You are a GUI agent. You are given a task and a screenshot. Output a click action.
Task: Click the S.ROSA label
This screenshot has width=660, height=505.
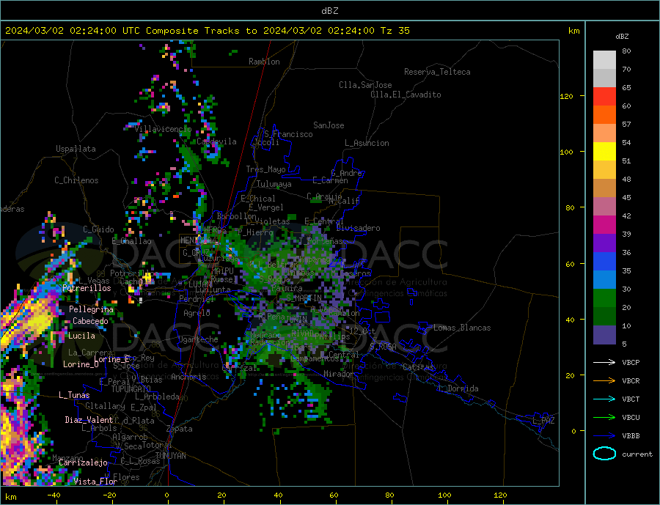[383, 347]
